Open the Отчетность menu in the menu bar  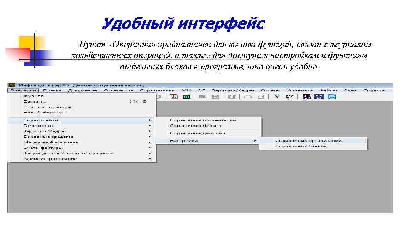119,90
